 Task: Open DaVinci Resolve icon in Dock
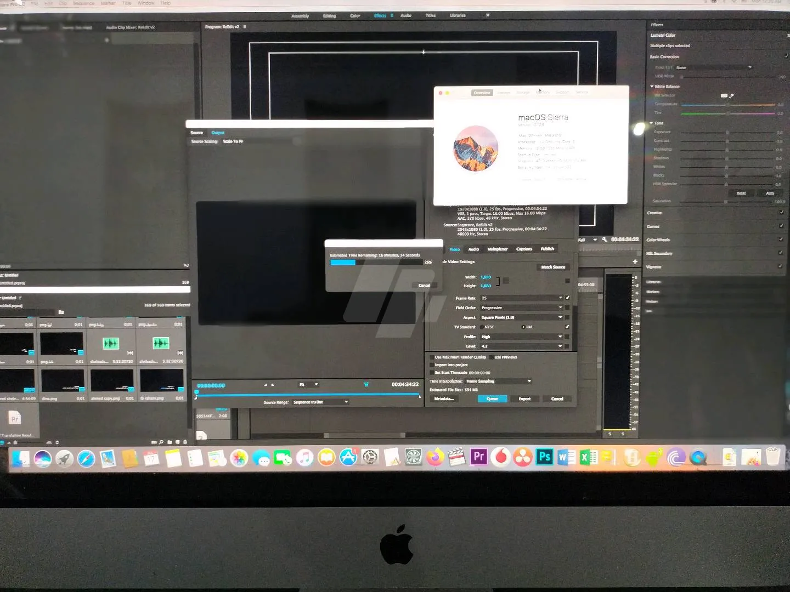(523, 457)
